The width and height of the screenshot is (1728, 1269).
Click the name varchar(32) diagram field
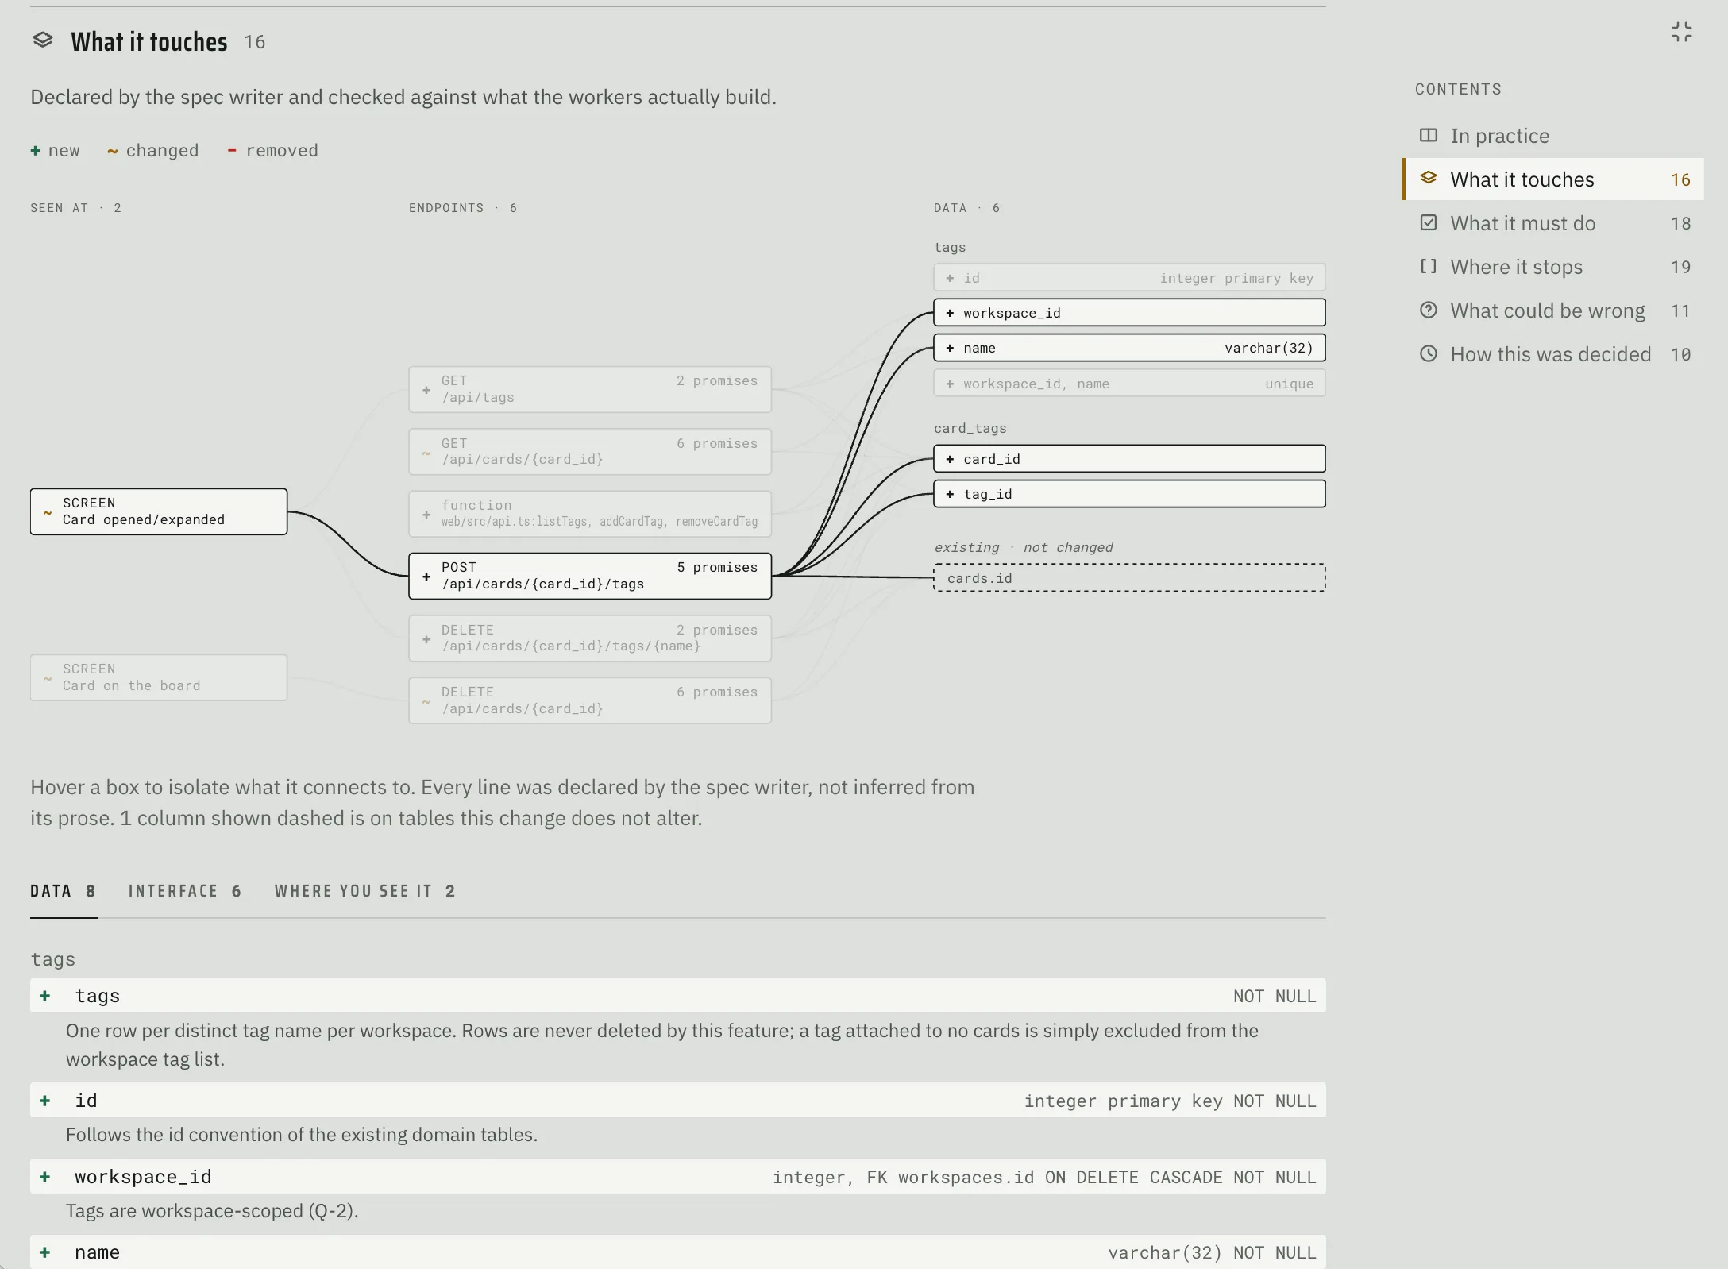(1130, 348)
